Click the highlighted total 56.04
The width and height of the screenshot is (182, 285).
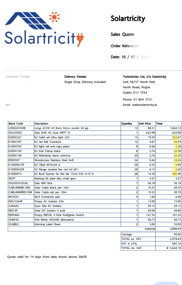click(x=177, y=142)
